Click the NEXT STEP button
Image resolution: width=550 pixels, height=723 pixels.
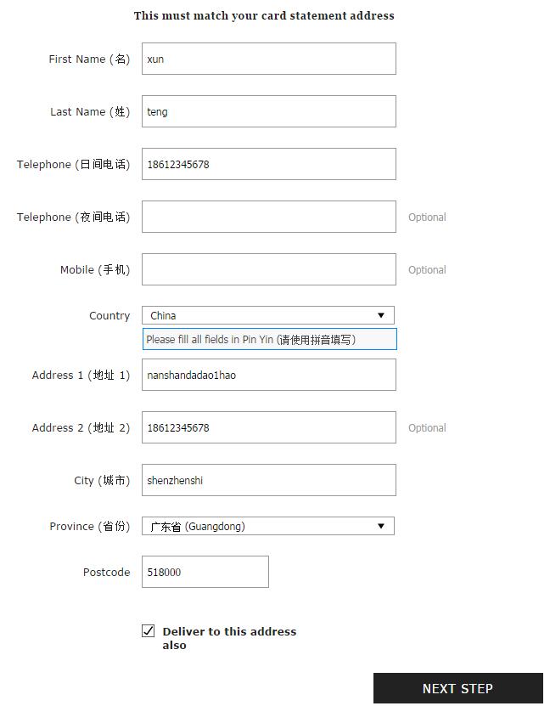(457, 688)
